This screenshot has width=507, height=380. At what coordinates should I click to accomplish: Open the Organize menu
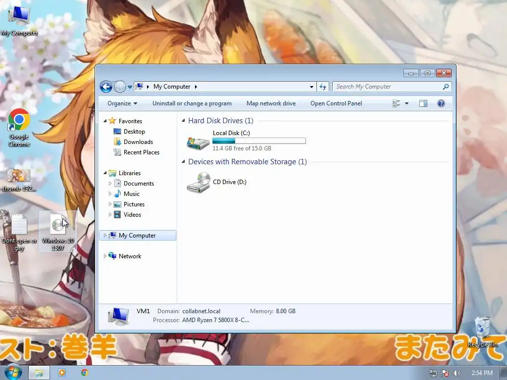(x=122, y=103)
